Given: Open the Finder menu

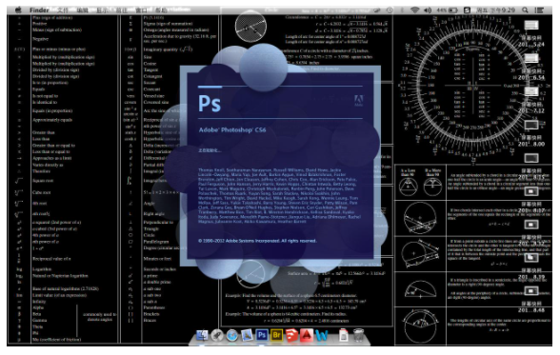Looking at the screenshot, I should pyautogui.click(x=39, y=10).
